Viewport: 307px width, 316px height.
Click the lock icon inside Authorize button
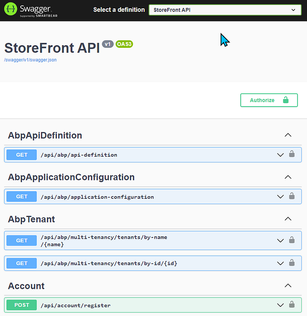[x=286, y=100]
